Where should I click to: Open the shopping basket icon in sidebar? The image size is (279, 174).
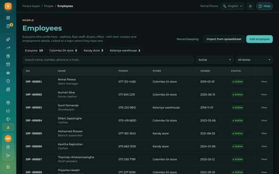point(8,73)
